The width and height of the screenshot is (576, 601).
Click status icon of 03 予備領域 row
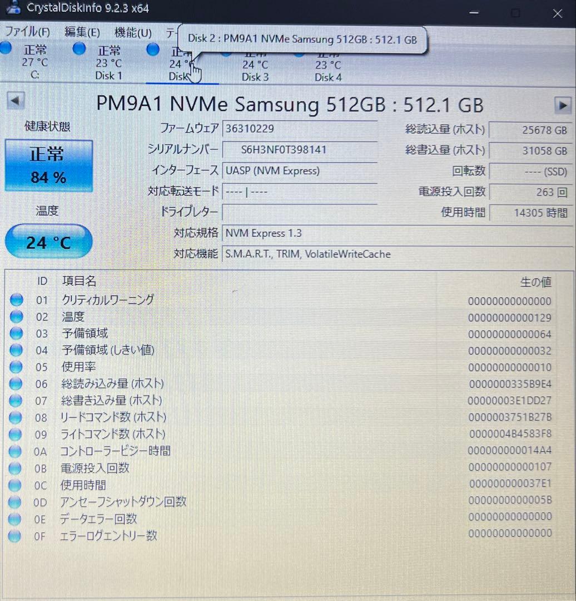click(x=16, y=333)
